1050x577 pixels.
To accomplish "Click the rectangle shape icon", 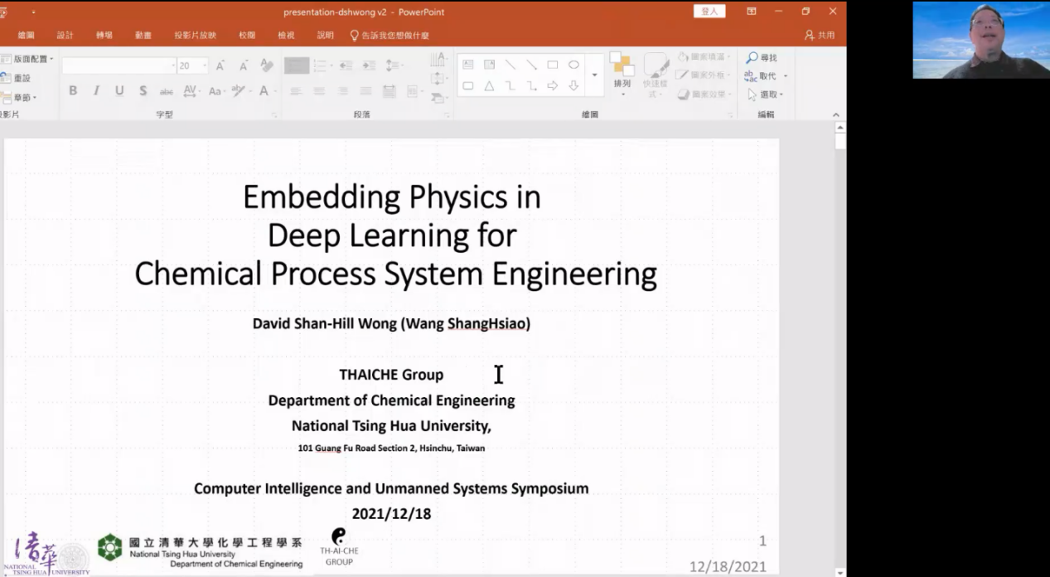I will (552, 65).
